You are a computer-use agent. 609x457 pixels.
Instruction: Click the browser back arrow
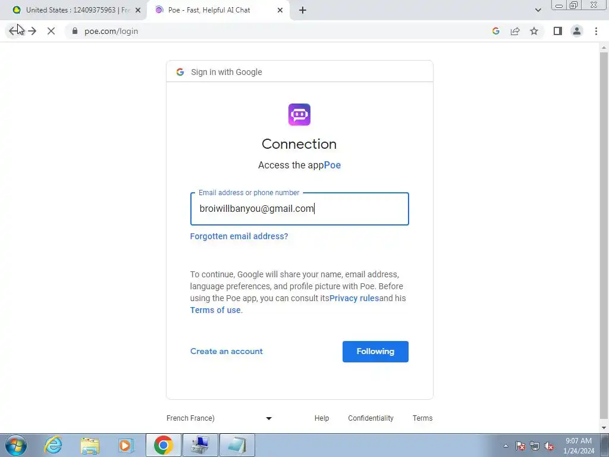pyautogui.click(x=13, y=31)
